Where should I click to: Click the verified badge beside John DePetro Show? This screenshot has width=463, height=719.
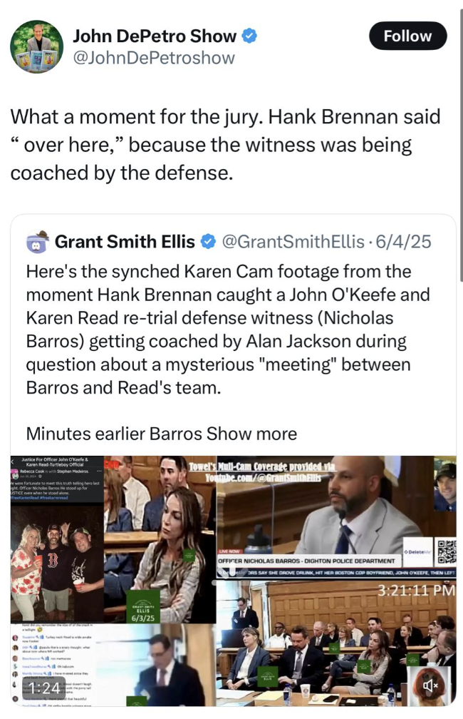(x=249, y=36)
